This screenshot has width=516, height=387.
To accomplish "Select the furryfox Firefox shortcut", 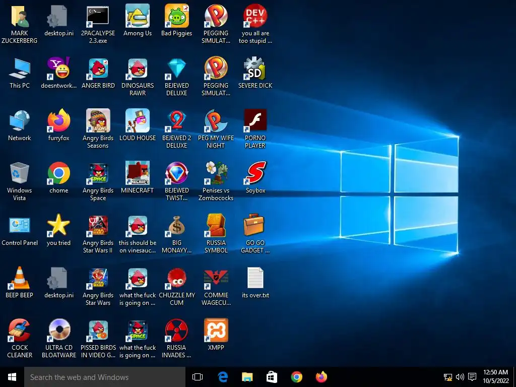I will [x=58, y=120].
